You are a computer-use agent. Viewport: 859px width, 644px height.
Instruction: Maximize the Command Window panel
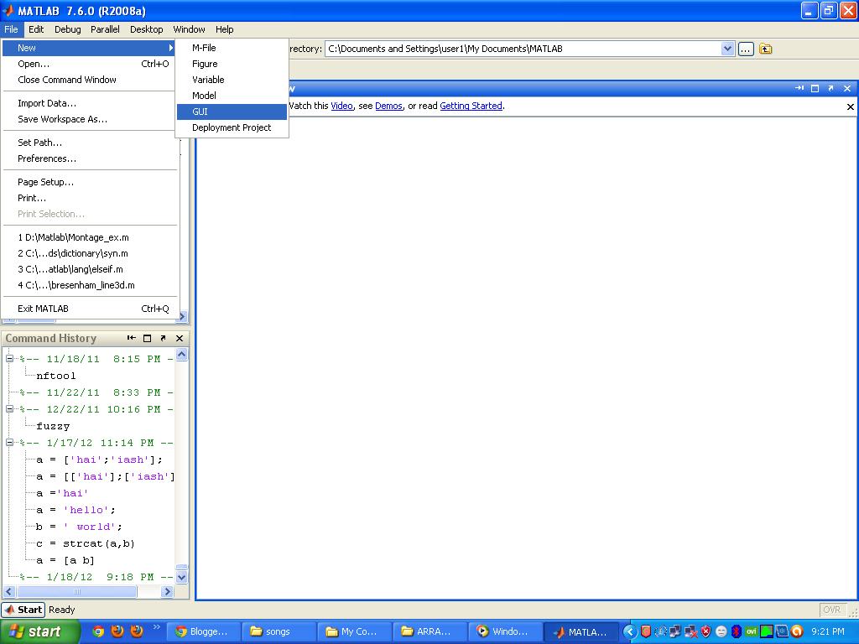(x=815, y=88)
